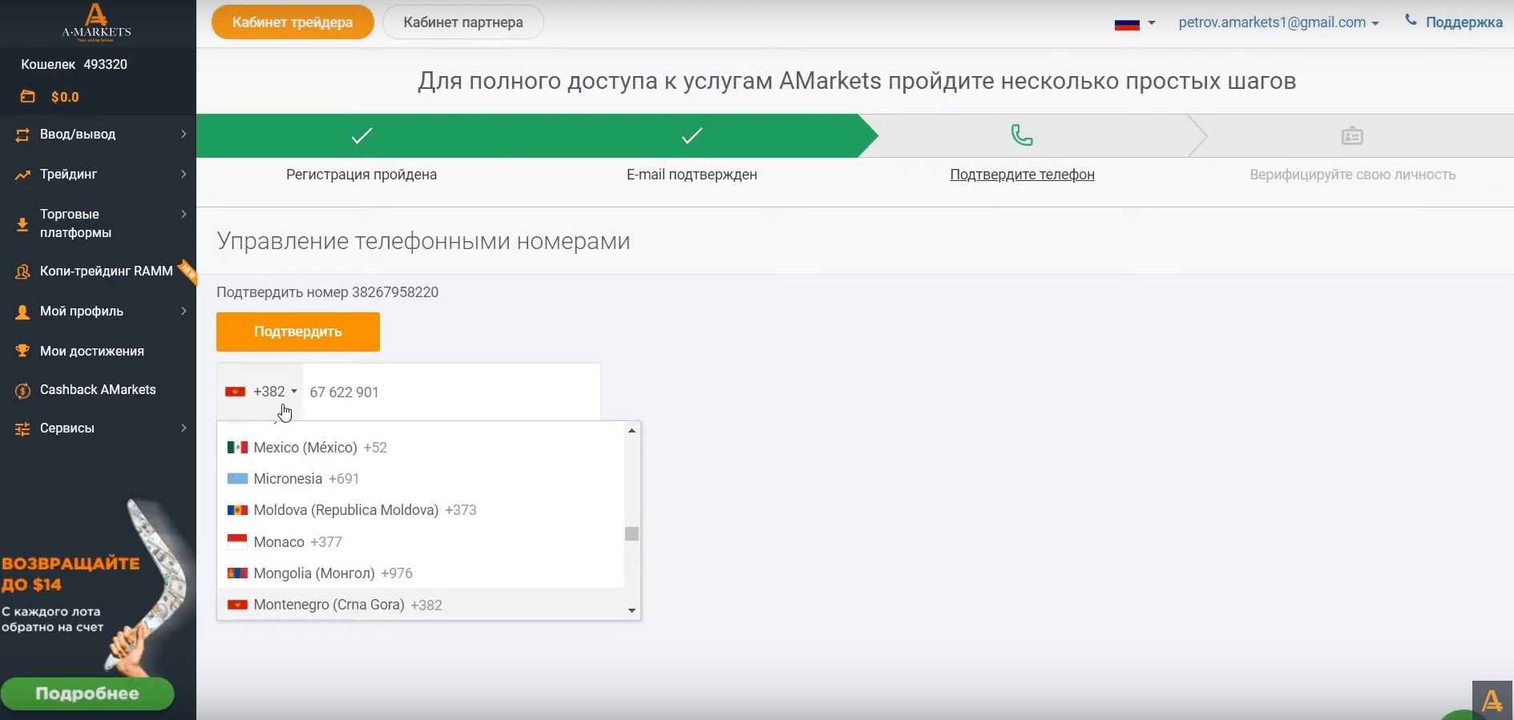
Task: Expand the Сервисы submenu arrow
Action: tap(184, 428)
